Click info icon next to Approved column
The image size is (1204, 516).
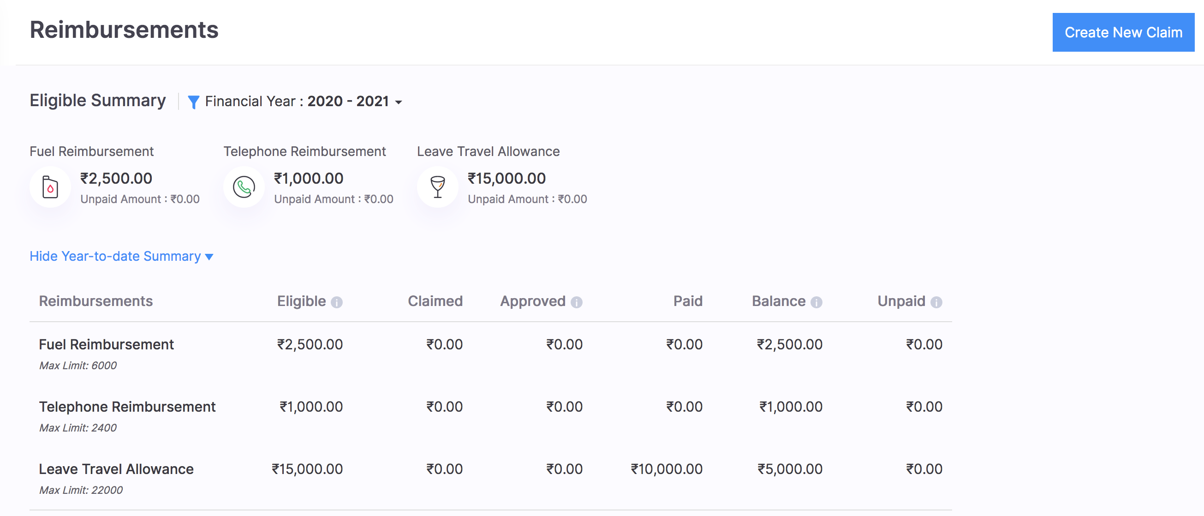click(x=576, y=302)
